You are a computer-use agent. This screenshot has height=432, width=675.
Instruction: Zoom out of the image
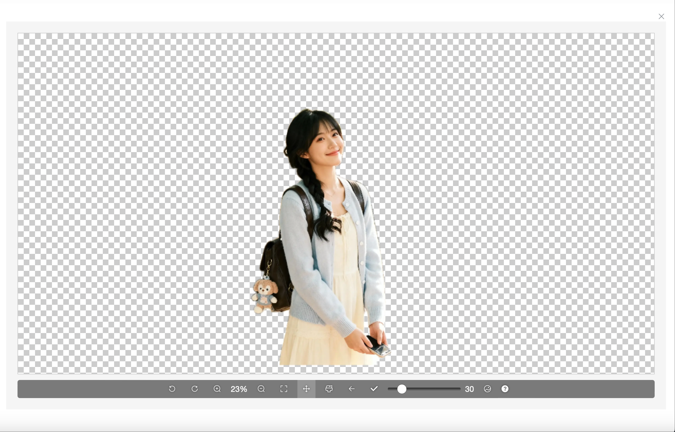pos(261,389)
